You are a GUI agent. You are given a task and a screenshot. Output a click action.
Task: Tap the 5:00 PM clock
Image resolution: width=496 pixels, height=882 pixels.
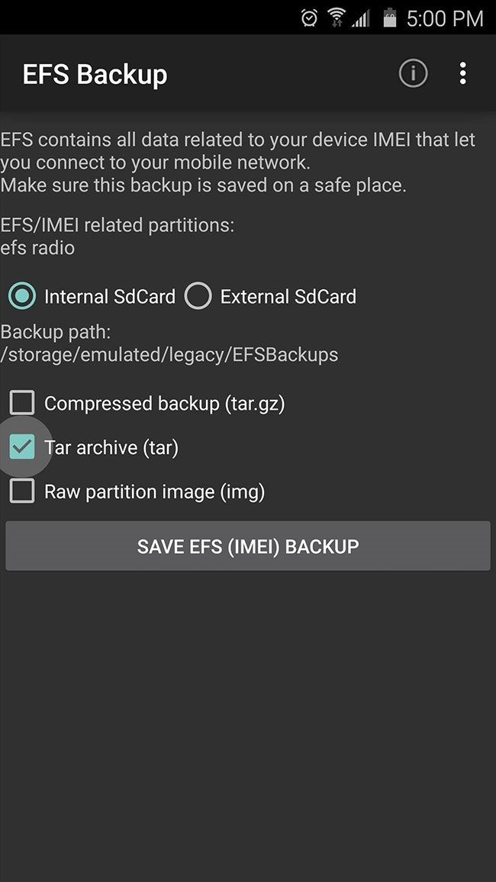click(x=445, y=18)
